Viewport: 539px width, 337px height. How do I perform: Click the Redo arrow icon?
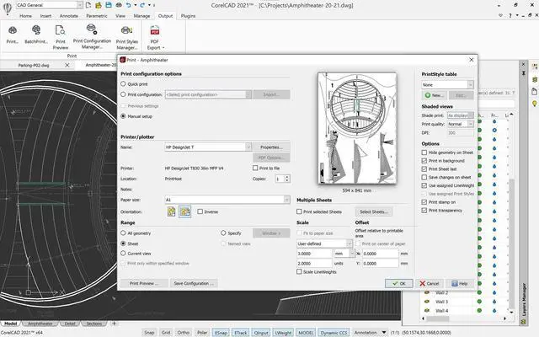pos(142,5)
